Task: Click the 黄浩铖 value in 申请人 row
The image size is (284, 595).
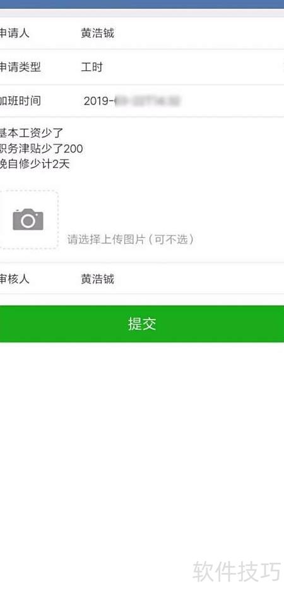Action: tap(98, 34)
